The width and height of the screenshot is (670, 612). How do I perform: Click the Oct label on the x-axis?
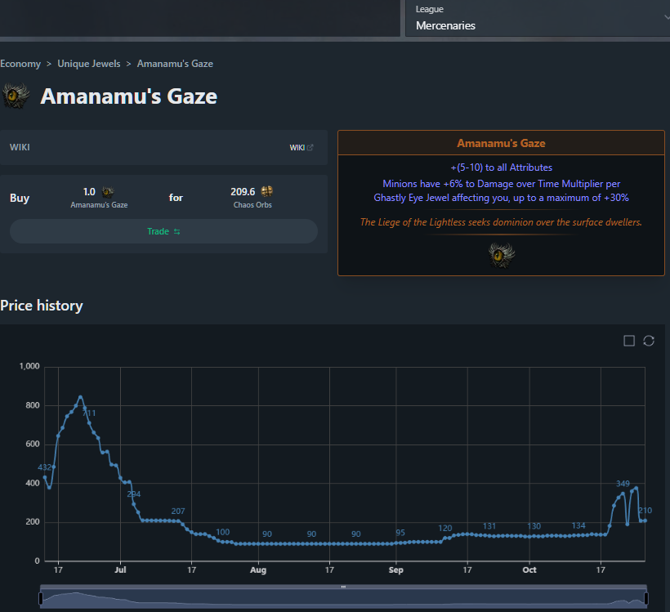(x=529, y=570)
